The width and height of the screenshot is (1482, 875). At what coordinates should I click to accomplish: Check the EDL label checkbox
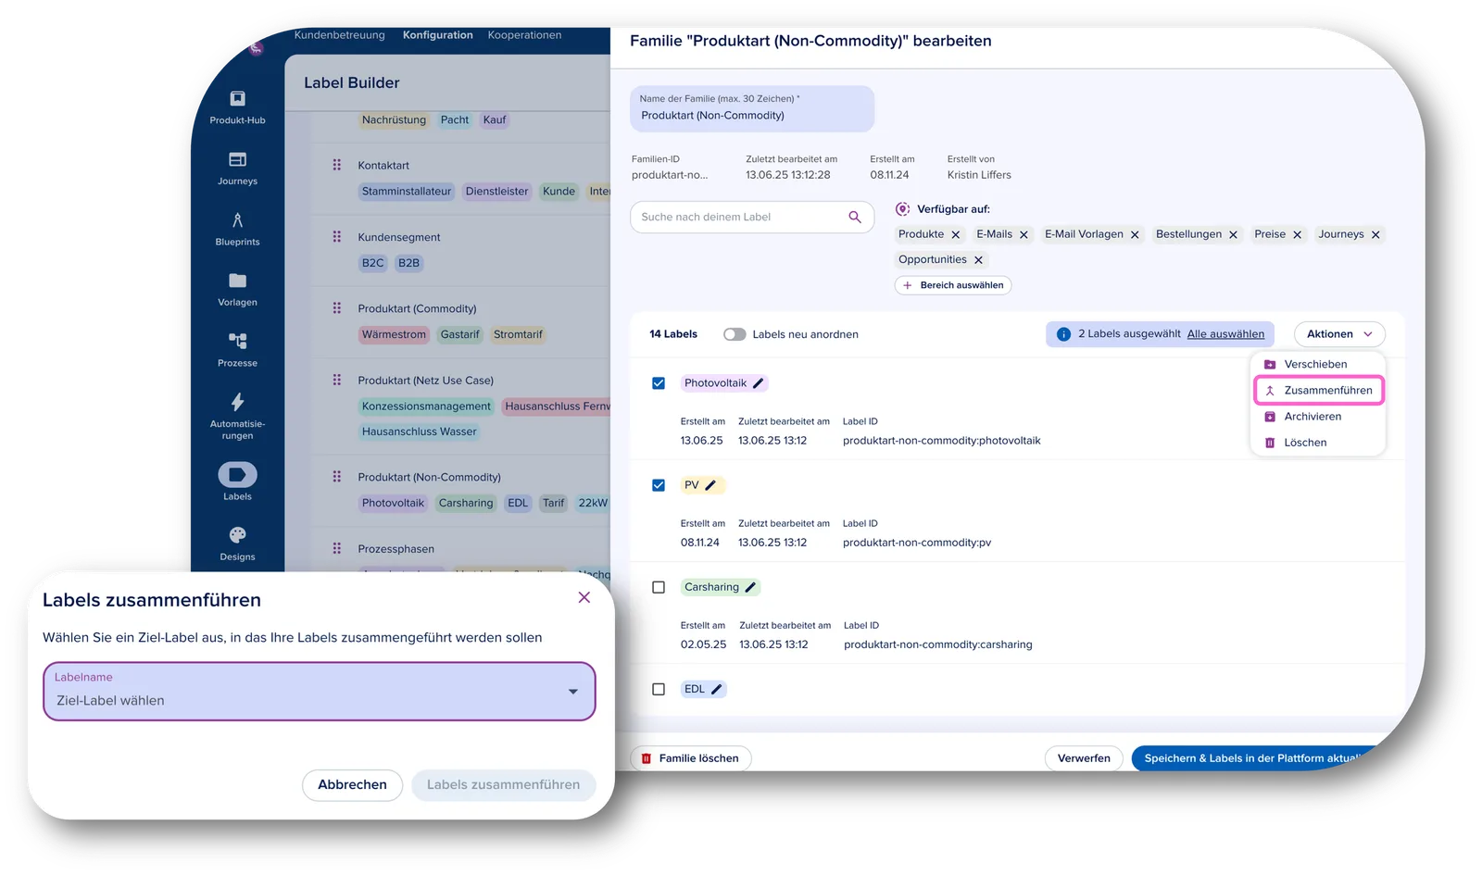click(659, 689)
